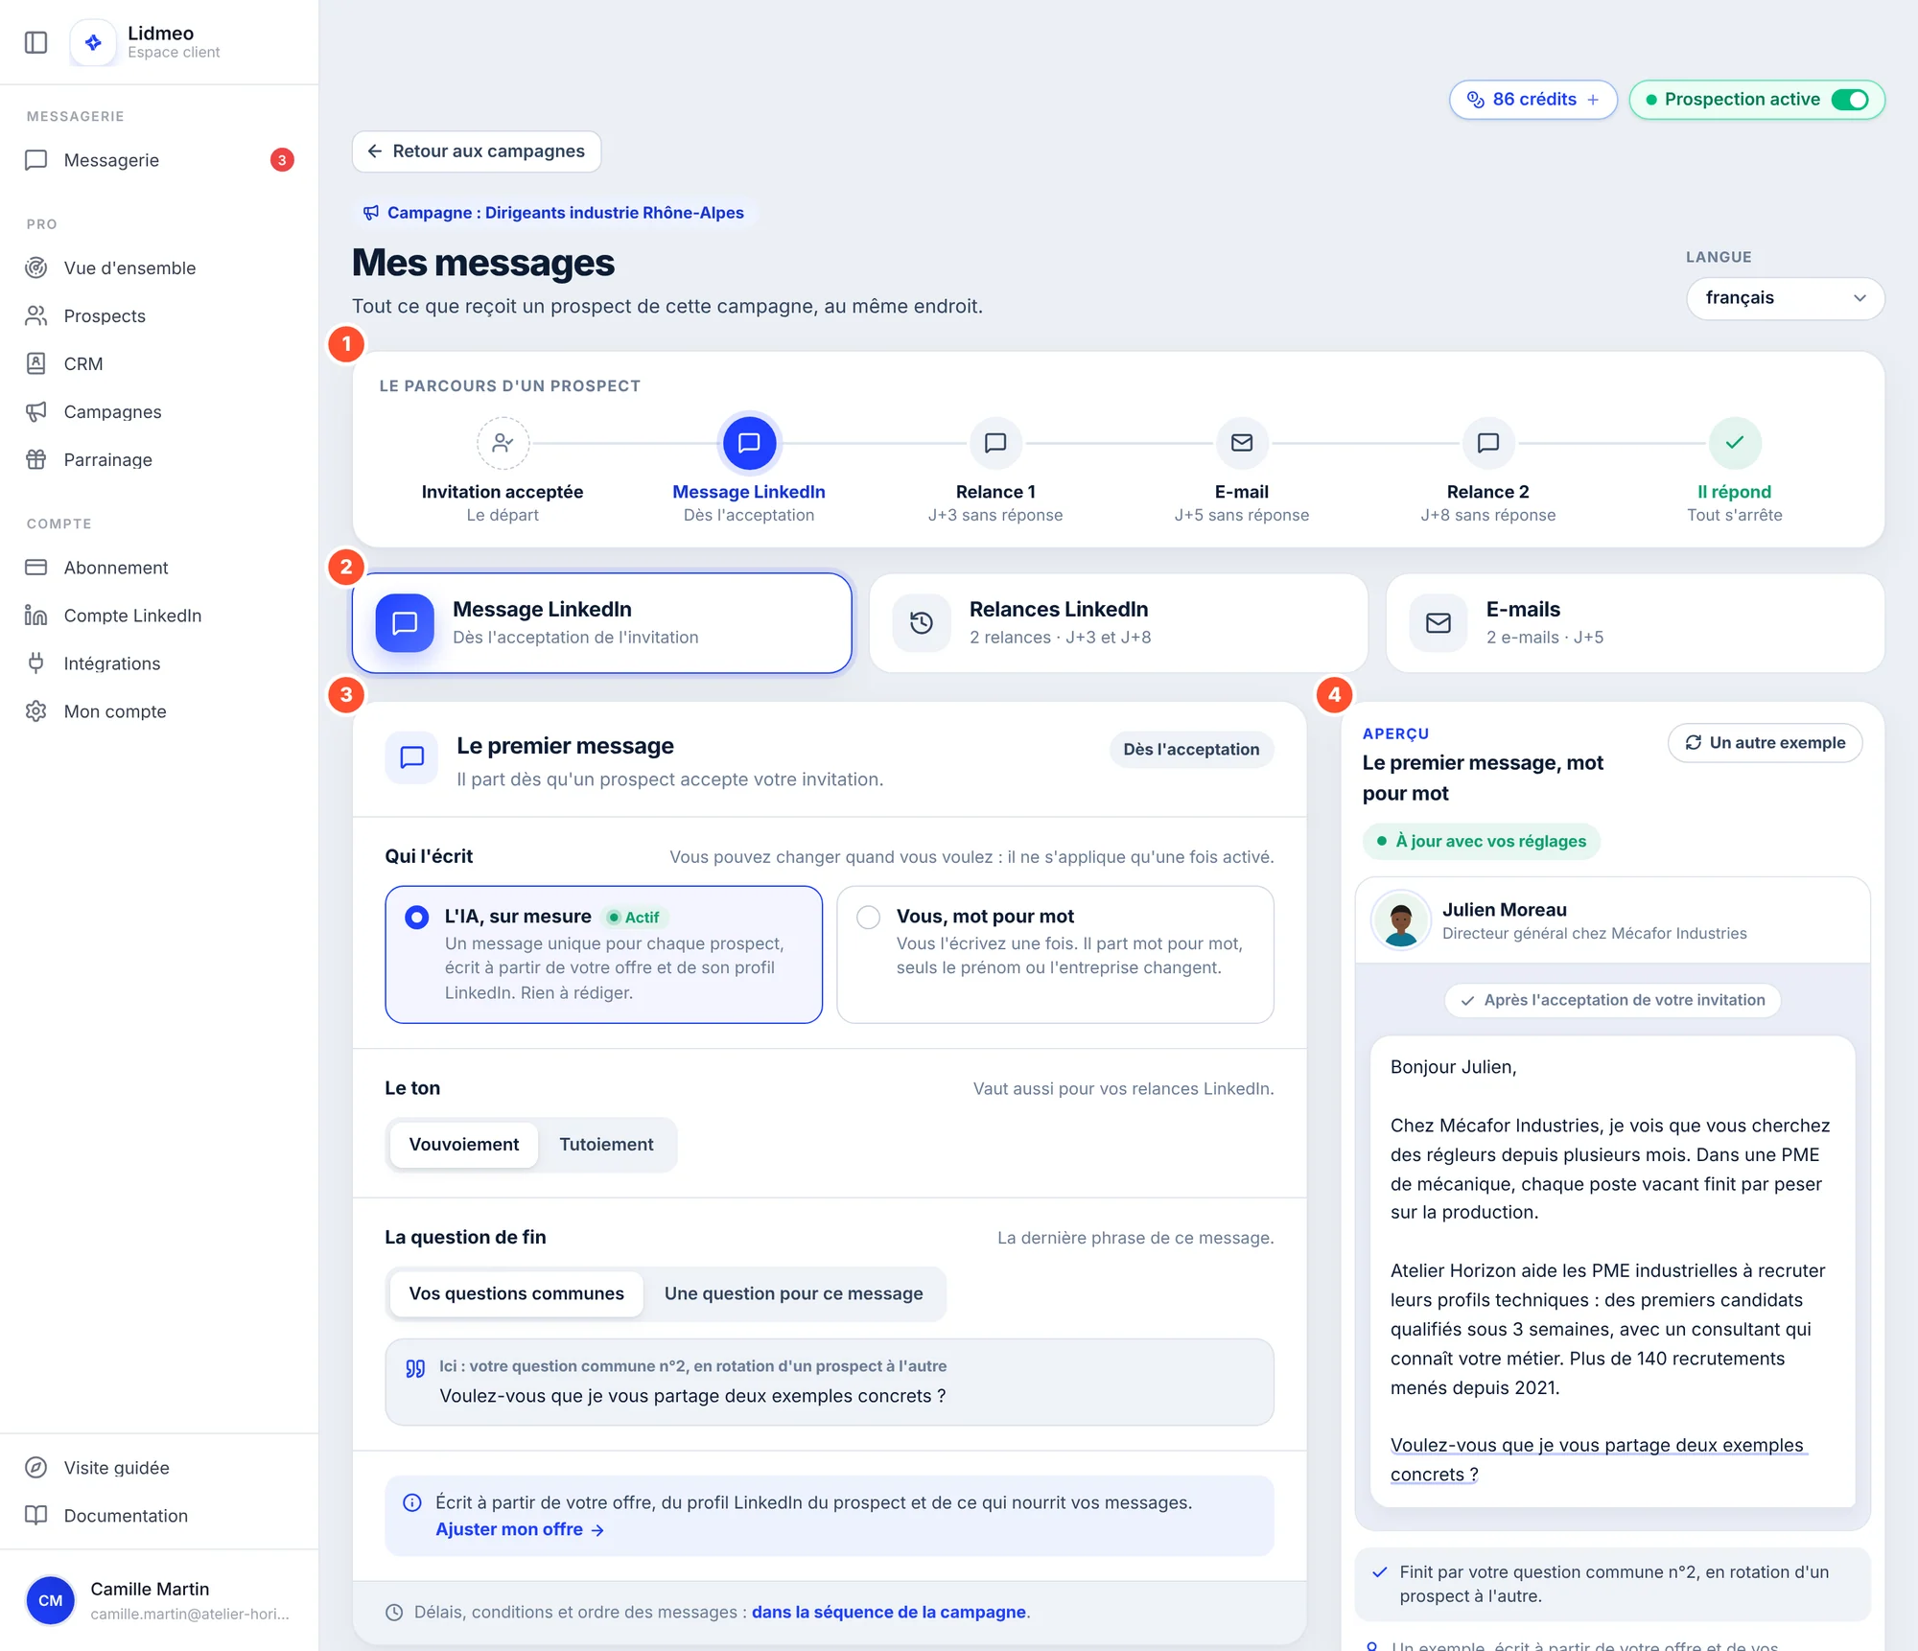1918x1651 pixels.
Task: Click the clock icon beside Délais text
Action: (394, 1613)
